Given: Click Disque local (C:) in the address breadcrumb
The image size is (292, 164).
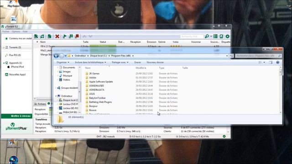Looking at the screenshot, I should tap(99, 56).
